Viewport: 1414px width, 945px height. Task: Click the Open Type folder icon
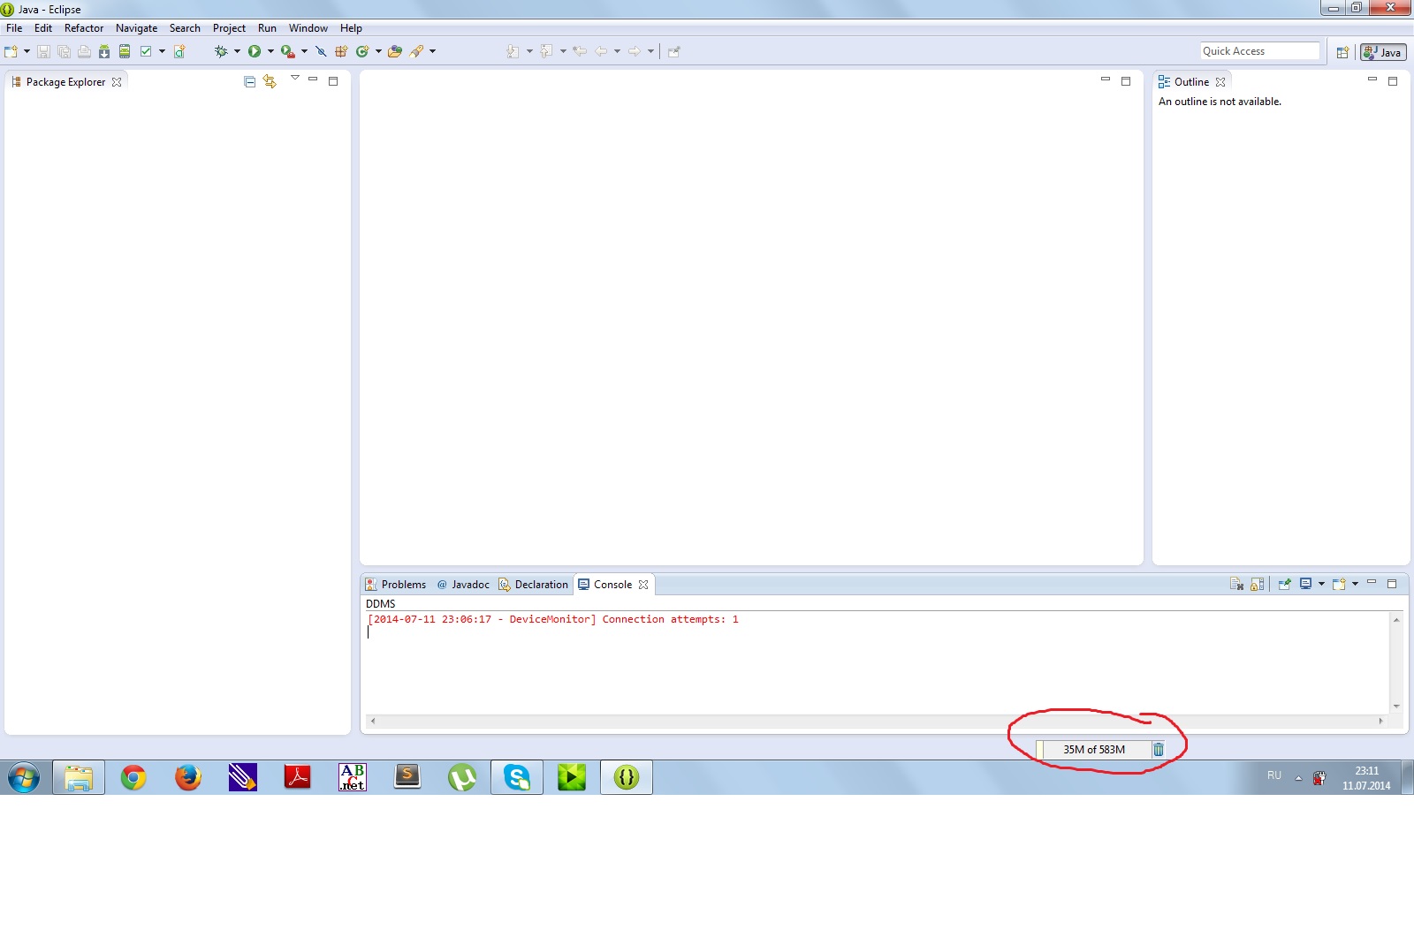(x=395, y=51)
